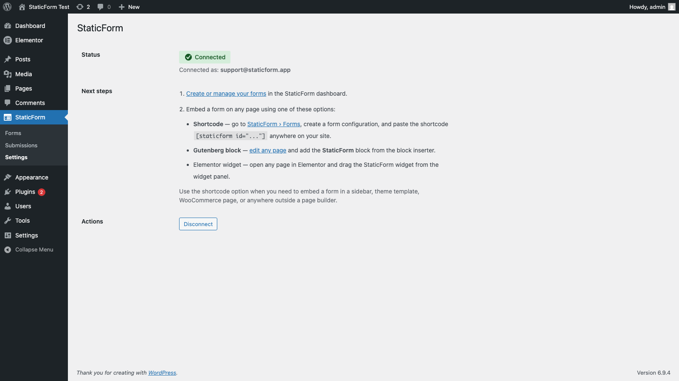
Task: Click the support@staticform.app email text
Action: point(255,70)
